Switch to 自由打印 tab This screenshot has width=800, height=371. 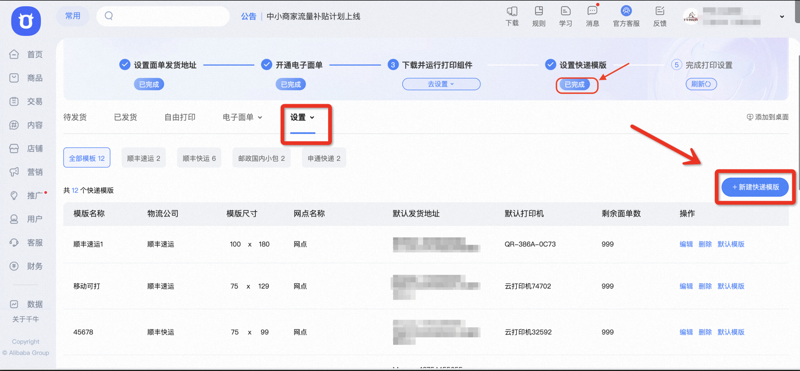(180, 117)
